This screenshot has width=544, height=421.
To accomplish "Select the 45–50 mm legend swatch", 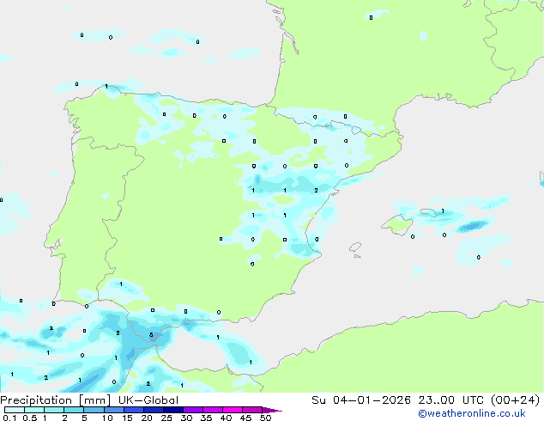I will (x=252, y=410).
